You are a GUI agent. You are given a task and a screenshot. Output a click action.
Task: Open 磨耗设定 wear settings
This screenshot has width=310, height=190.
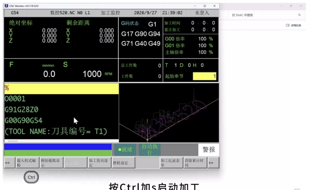[x=123, y=163]
